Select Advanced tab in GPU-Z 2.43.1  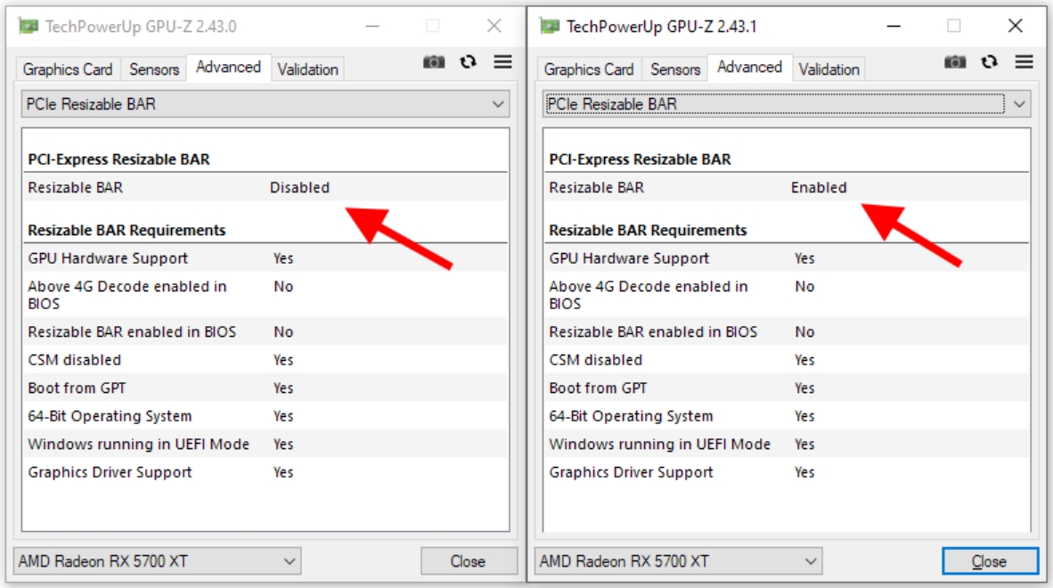coord(749,67)
